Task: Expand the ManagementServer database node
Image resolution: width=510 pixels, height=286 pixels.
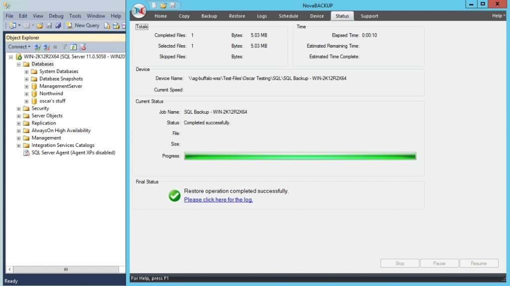Action: 26,86
